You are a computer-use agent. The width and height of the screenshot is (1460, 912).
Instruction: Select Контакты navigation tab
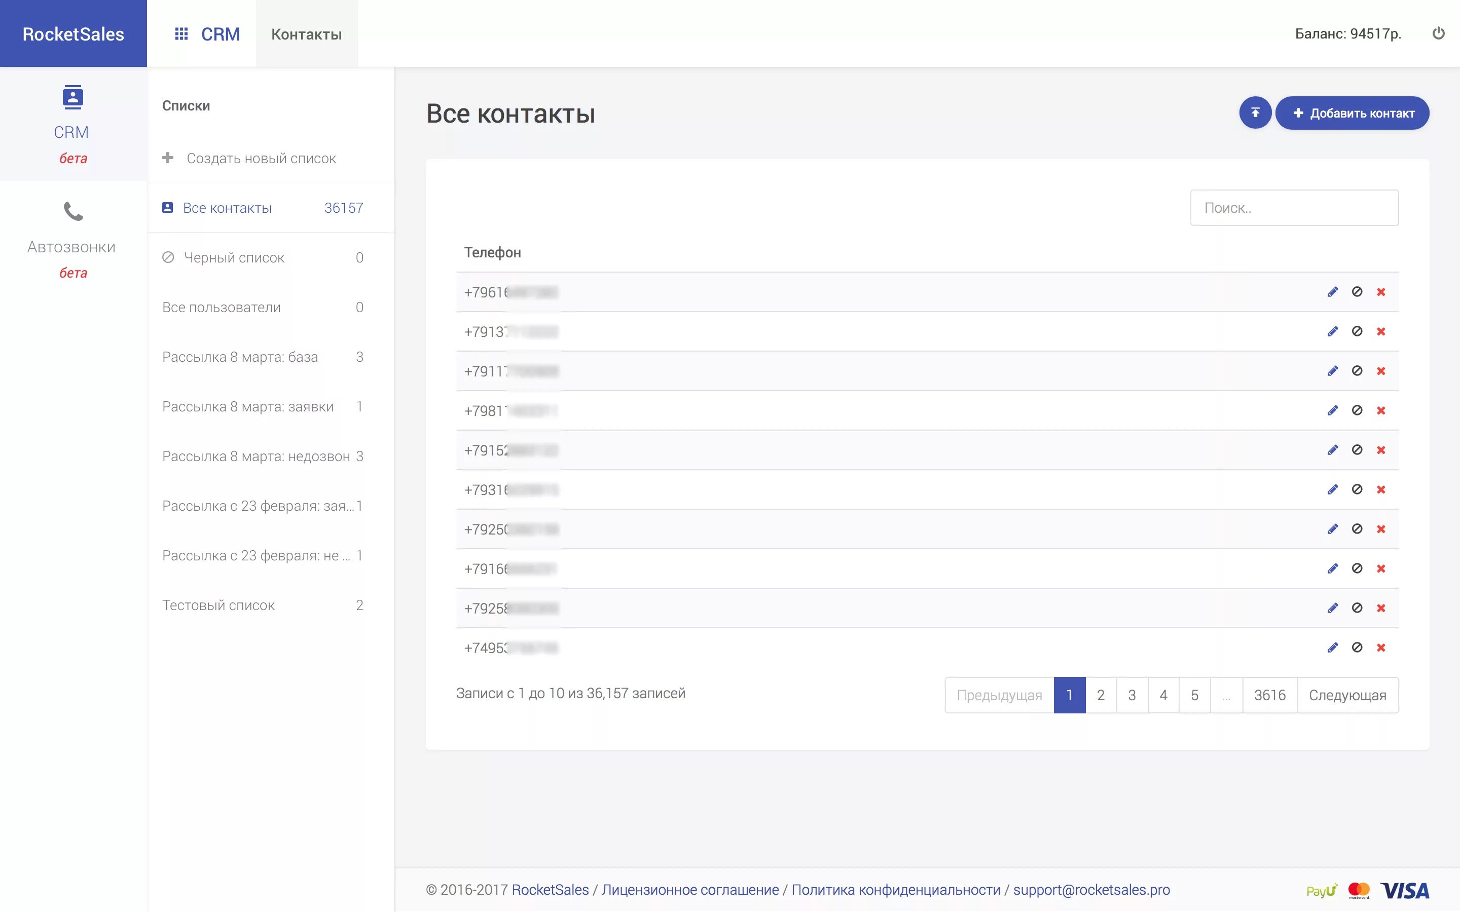306,32
